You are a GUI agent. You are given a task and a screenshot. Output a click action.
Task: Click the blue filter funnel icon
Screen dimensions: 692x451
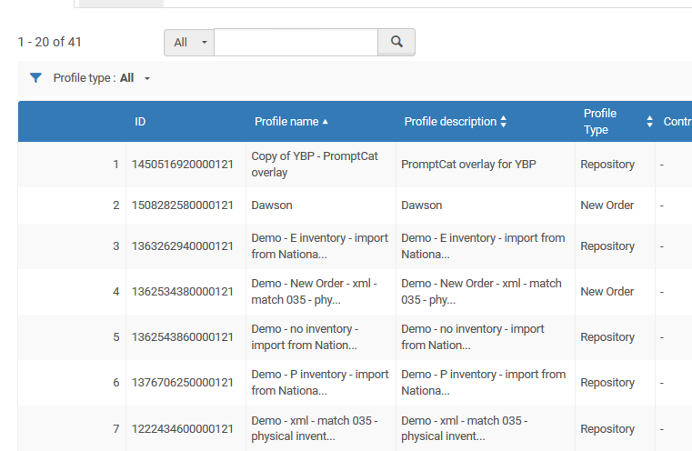[x=35, y=78]
